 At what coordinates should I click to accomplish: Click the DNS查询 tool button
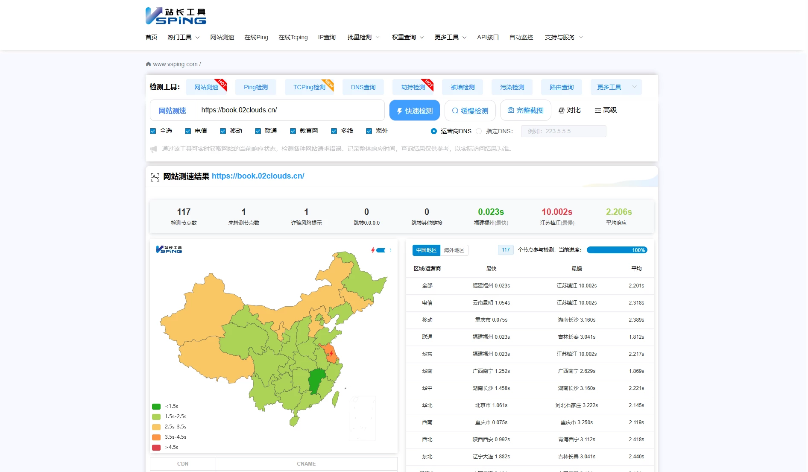coord(363,87)
